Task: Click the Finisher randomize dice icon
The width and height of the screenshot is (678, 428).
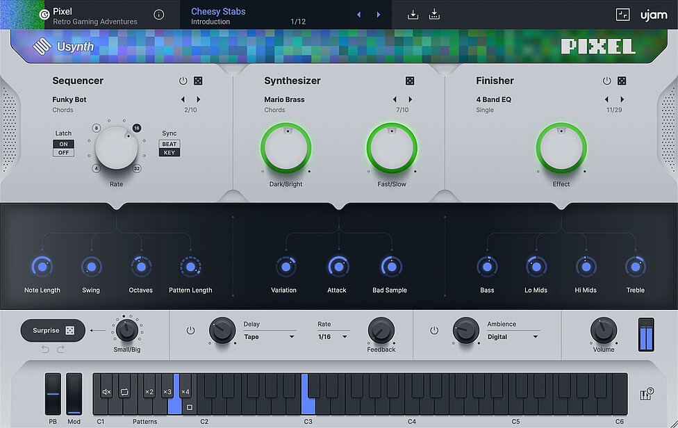Action: pos(622,81)
